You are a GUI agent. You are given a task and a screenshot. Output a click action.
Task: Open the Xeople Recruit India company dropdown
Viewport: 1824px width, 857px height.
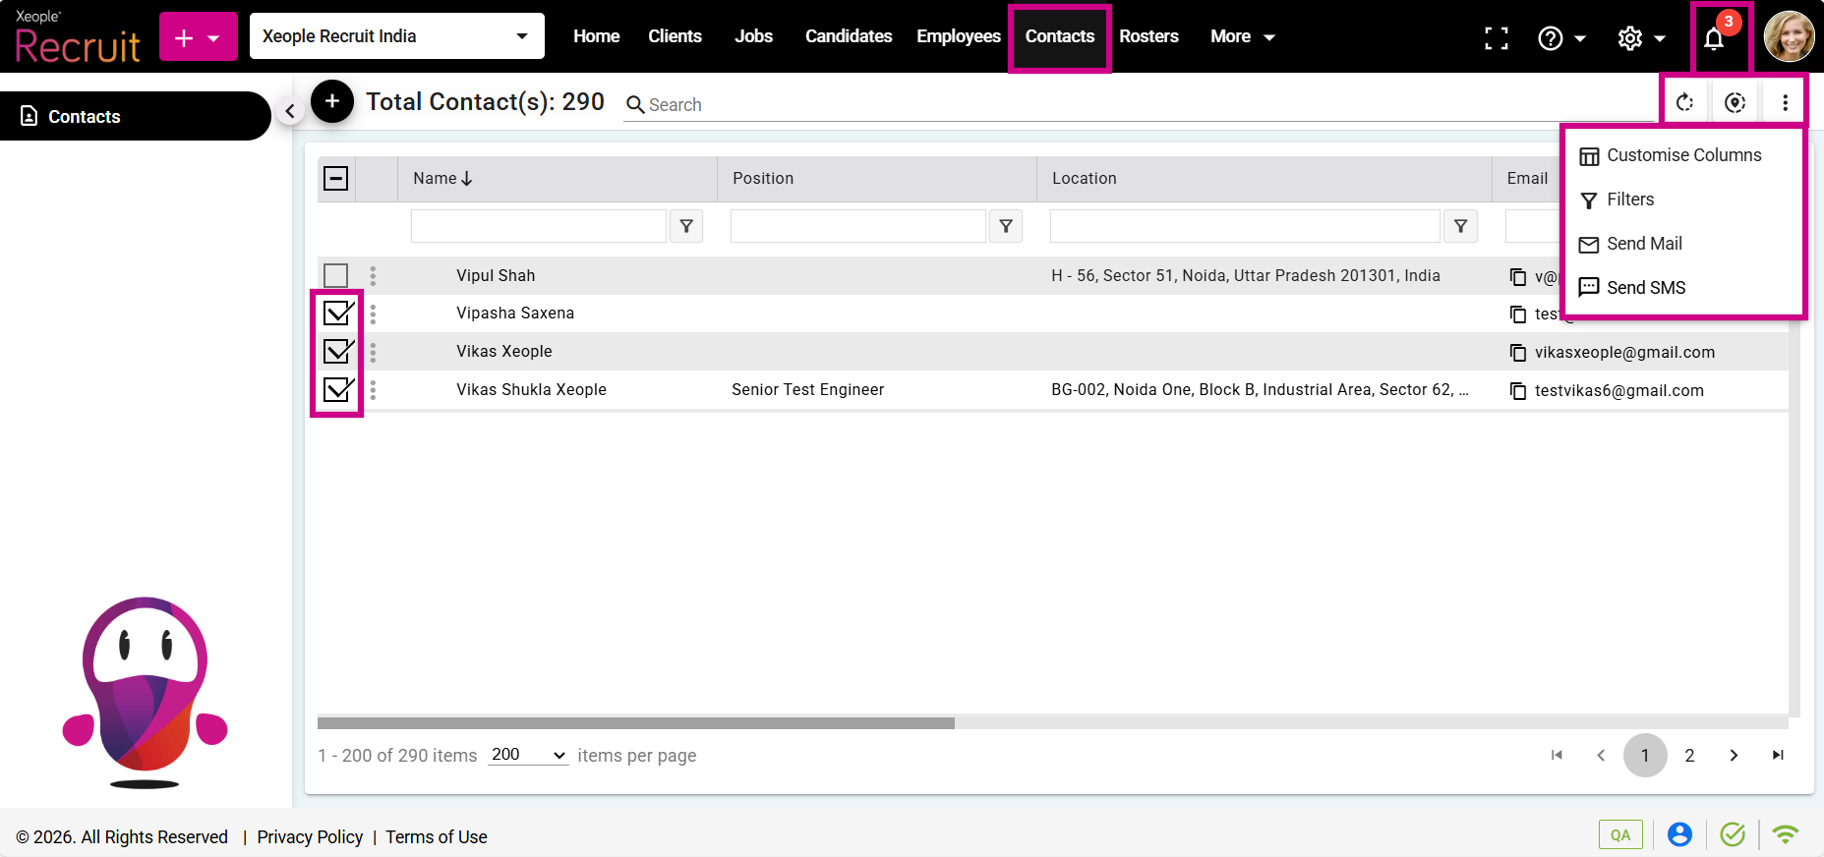tap(396, 36)
